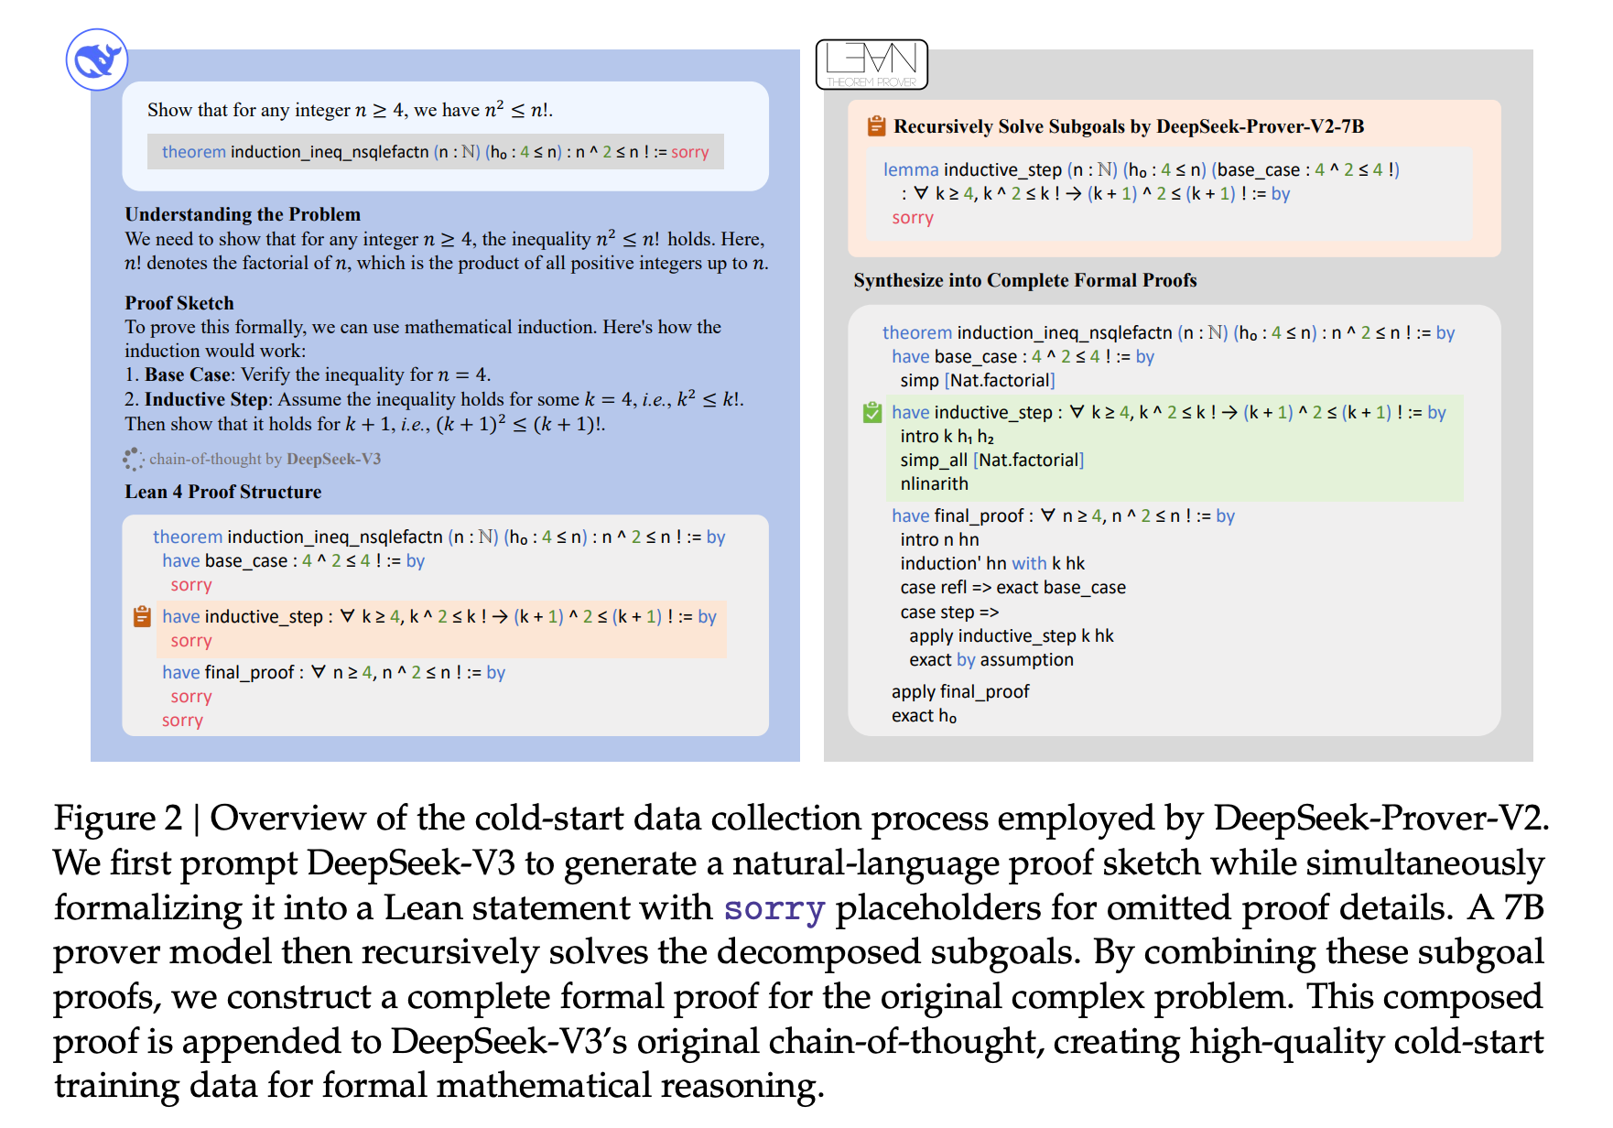Image resolution: width=1613 pixels, height=1128 pixels.
Task: Click 'have final_proof' line in left panel
Action: [x=334, y=672]
